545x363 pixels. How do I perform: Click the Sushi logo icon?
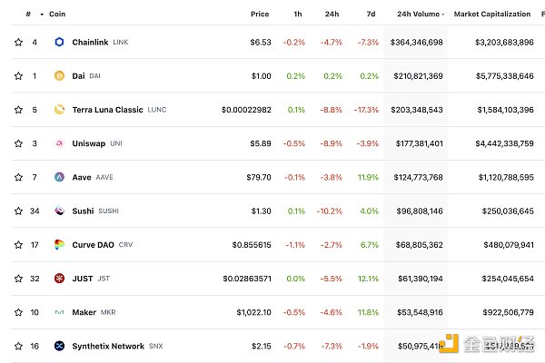[x=60, y=211]
